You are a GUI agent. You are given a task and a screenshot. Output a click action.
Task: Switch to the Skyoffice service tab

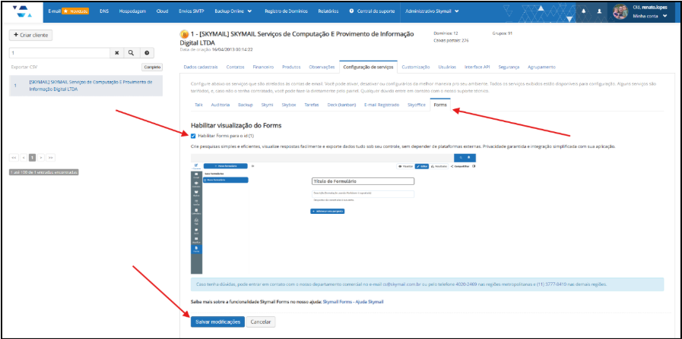[416, 104]
